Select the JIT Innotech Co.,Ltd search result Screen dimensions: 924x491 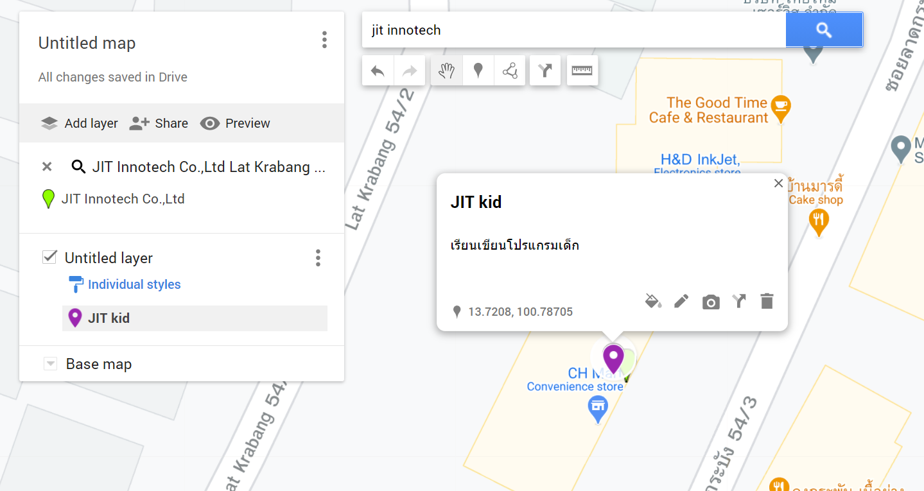tap(123, 199)
